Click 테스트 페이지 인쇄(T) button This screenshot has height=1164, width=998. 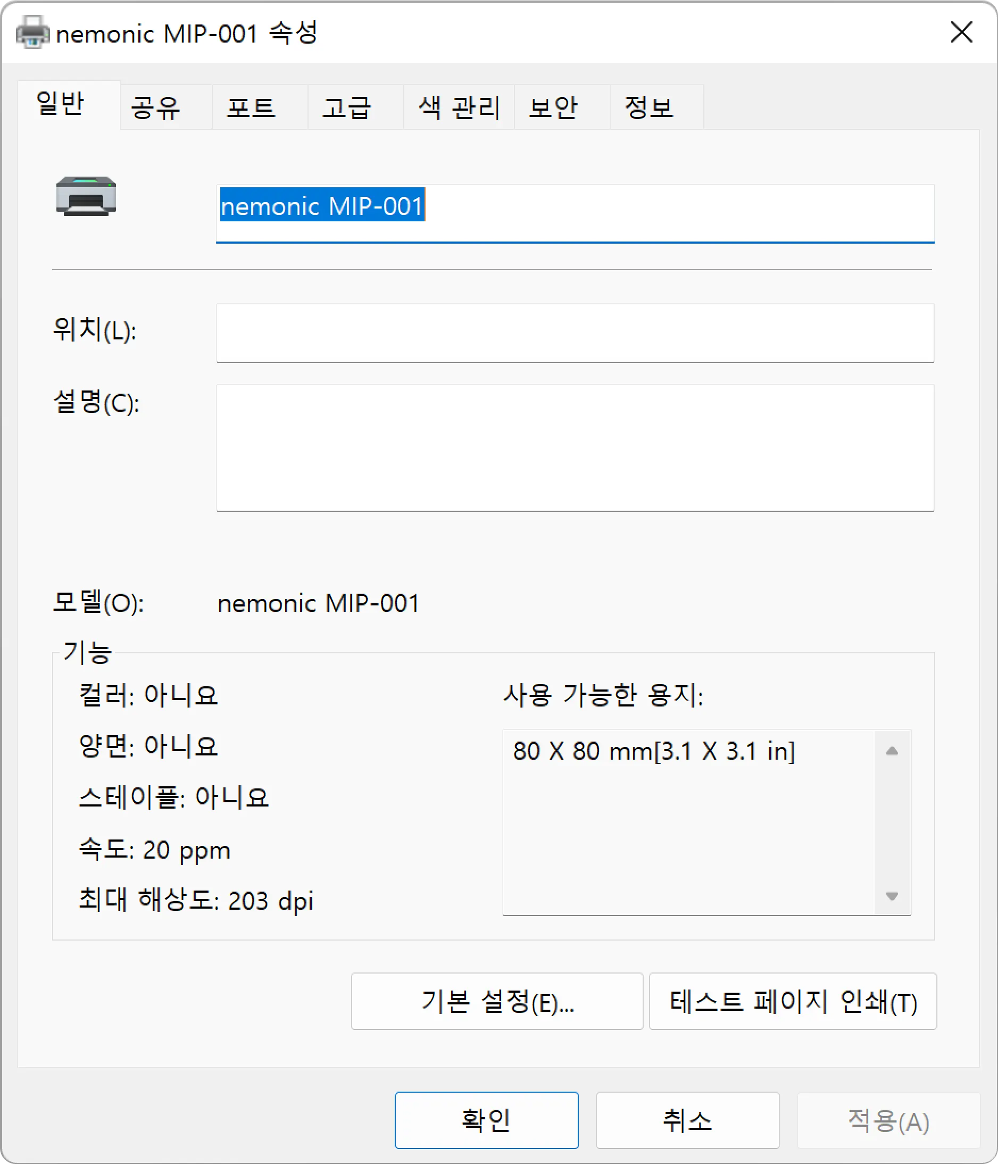[x=793, y=1001]
